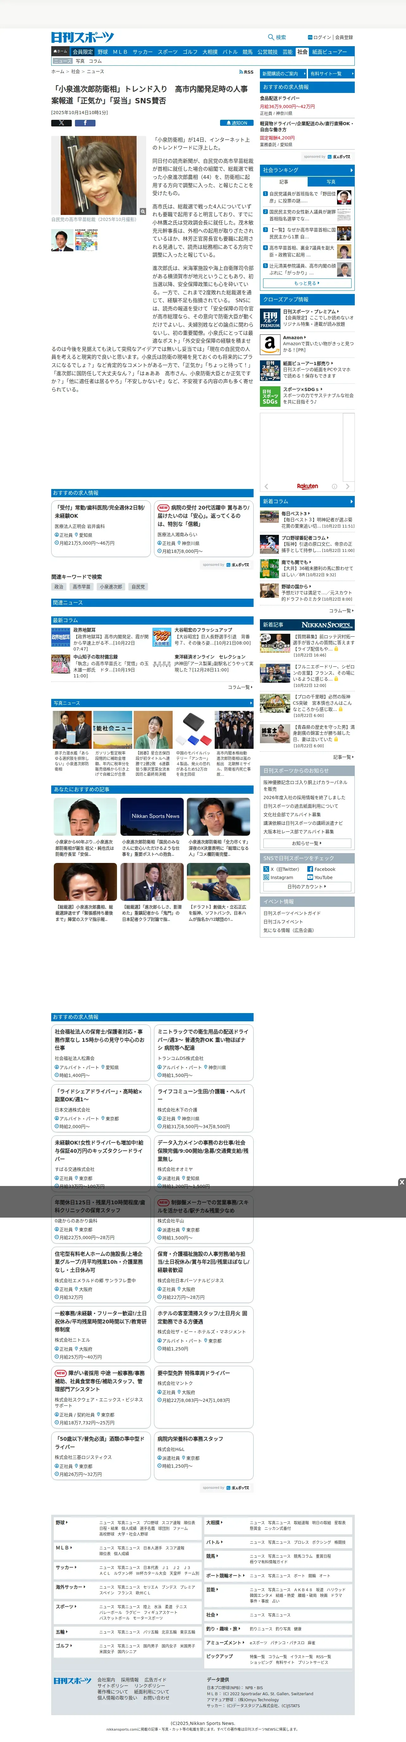Open ranking item 1 about 野田佳彦
The height and width of the screenshot is (1742, 406).
coord(307,197)
